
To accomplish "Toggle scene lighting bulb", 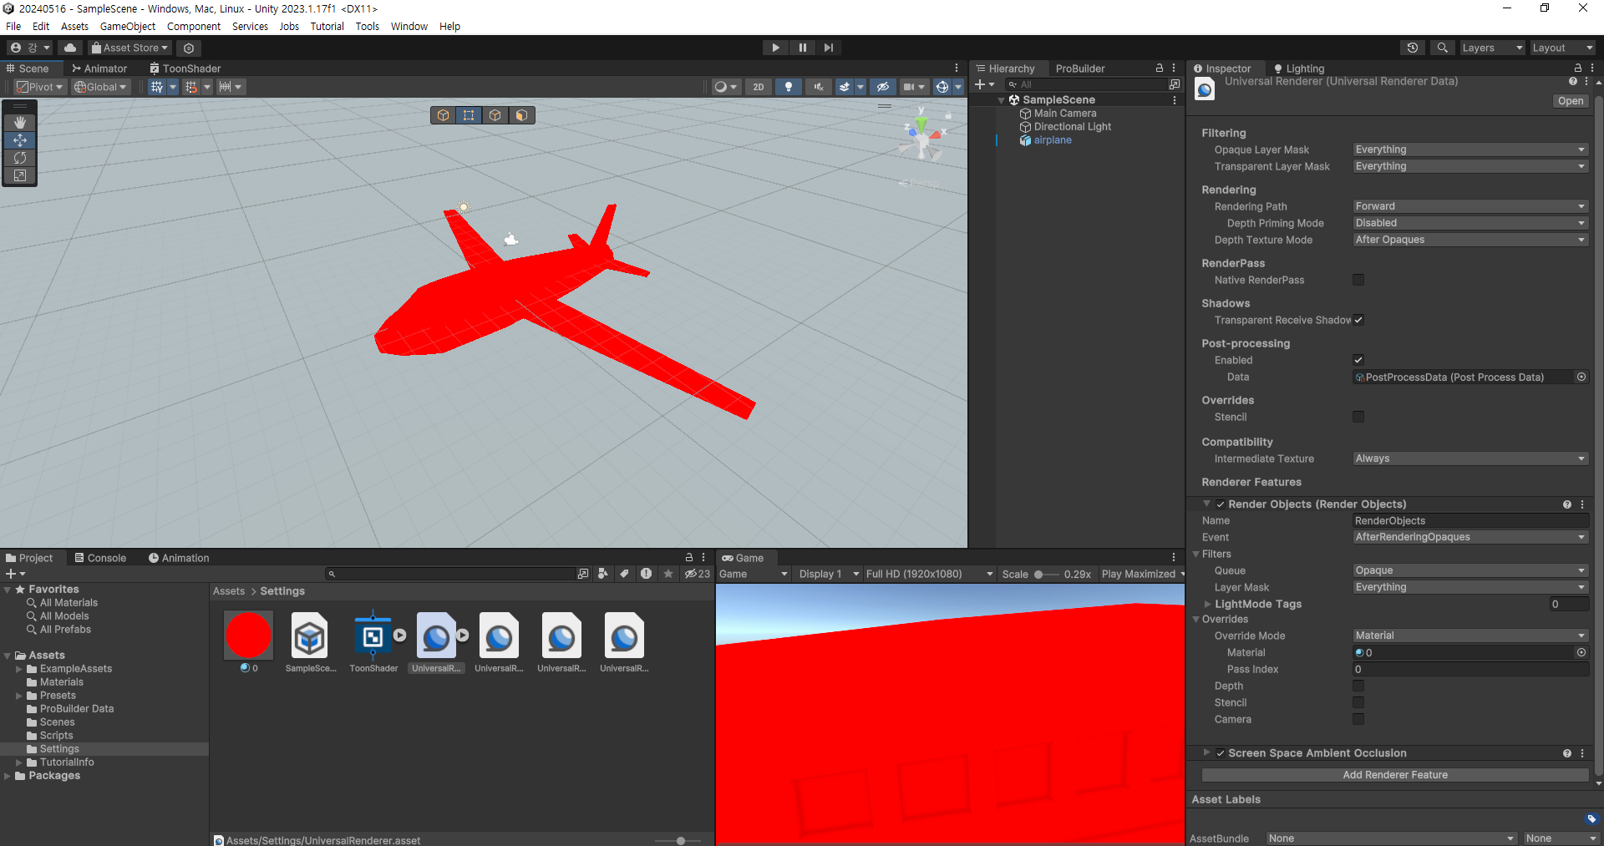I will 788,87.
